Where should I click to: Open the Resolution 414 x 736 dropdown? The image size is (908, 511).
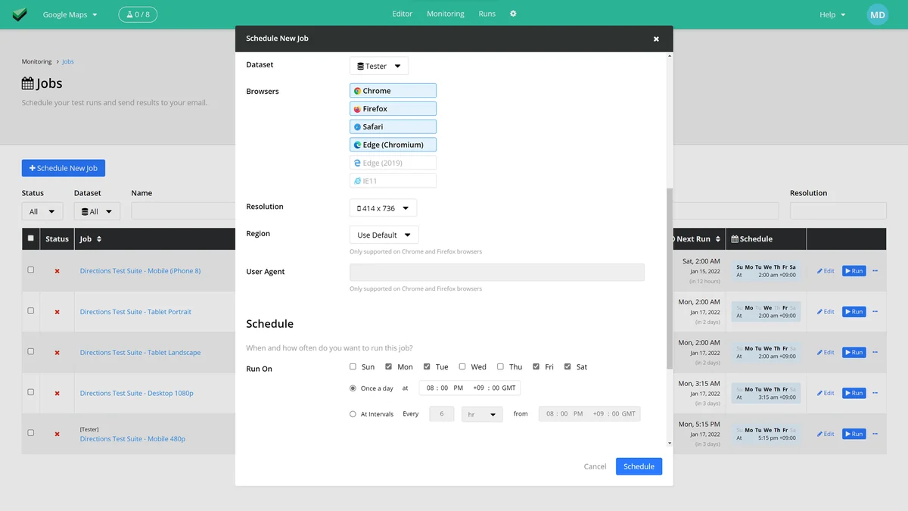click(x=383, y=208)
